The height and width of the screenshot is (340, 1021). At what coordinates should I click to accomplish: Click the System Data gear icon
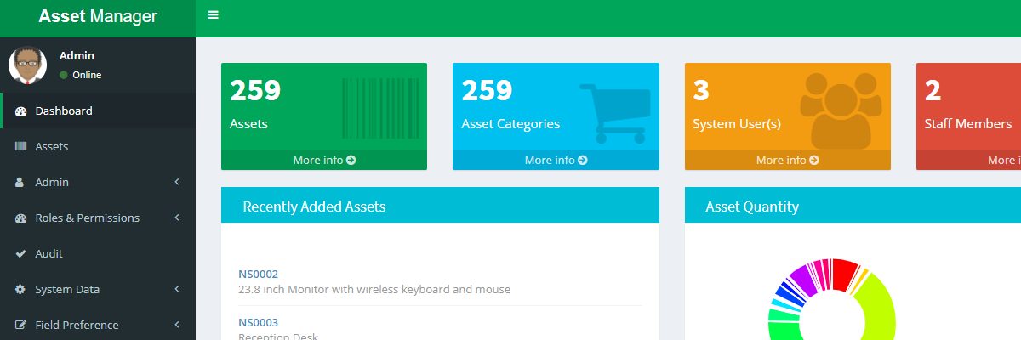20,290
